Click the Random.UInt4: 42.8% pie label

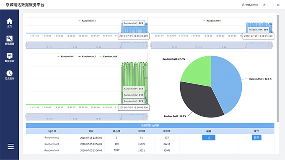[x=260, y=79]
